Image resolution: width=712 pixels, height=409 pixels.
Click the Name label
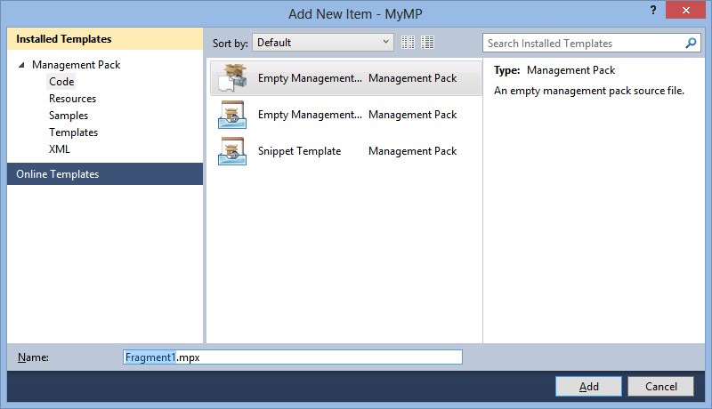(x=33, y=357)
